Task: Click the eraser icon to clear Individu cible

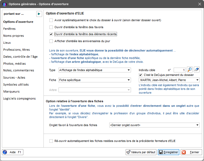Action: (197, 69)
